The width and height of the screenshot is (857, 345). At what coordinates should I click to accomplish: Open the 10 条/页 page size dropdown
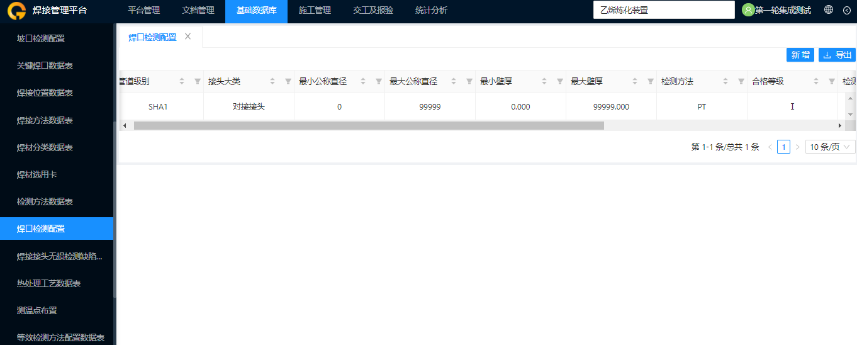pyautogui.click(x=830, y=147)
